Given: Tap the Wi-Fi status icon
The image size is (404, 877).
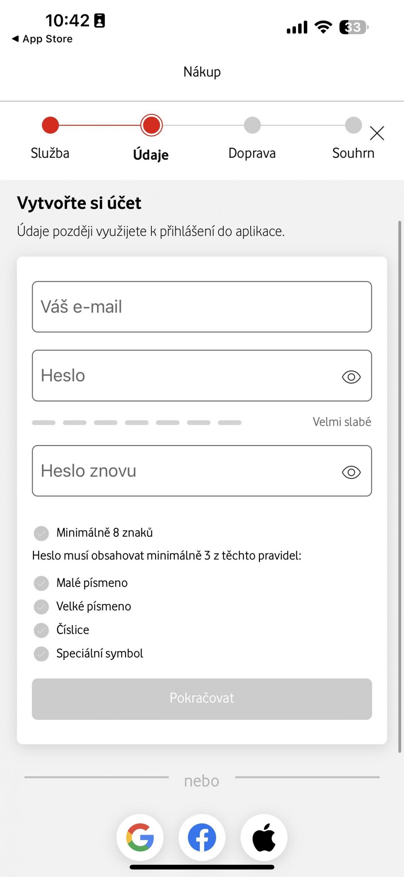Looking at the screenshot, I should point(323,27).
